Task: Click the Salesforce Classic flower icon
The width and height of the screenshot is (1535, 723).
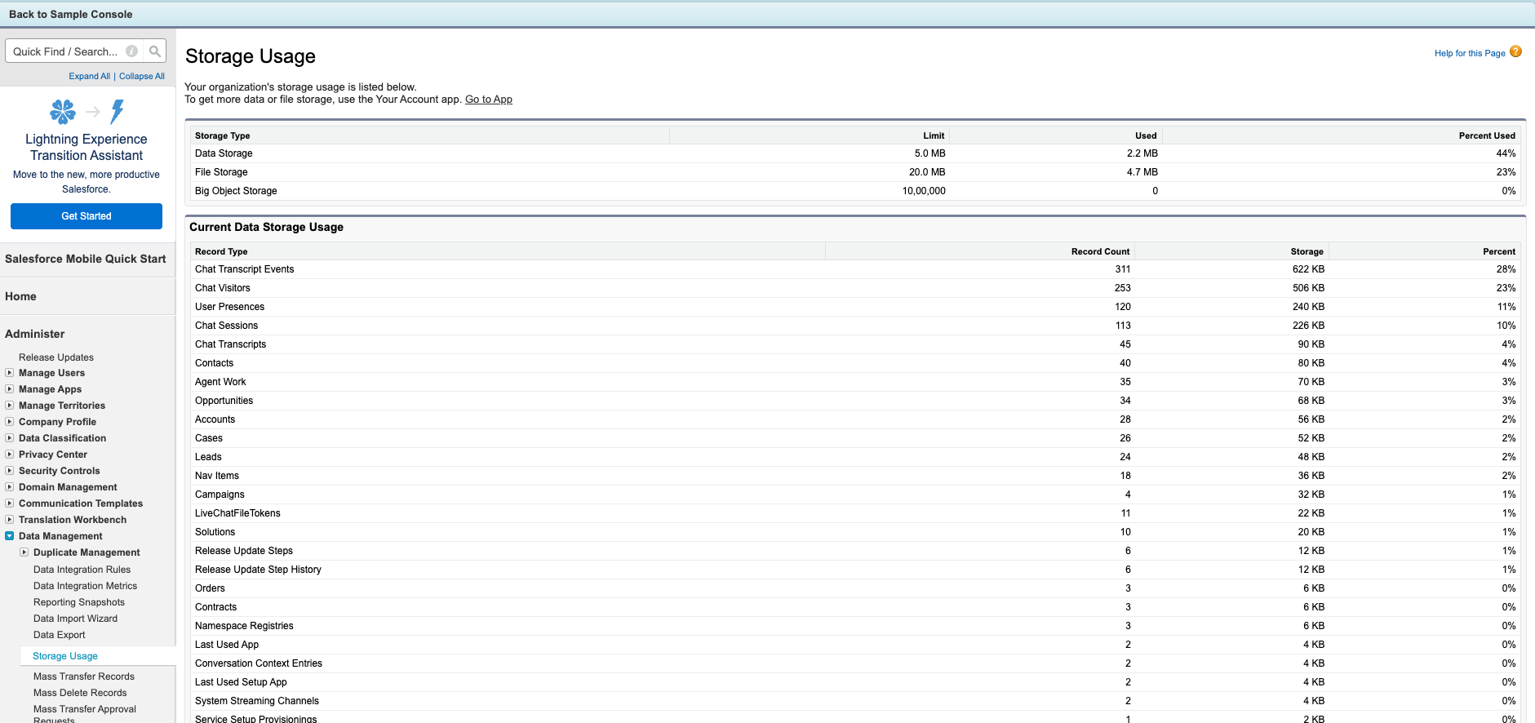Action: click(x=63, y=112)
